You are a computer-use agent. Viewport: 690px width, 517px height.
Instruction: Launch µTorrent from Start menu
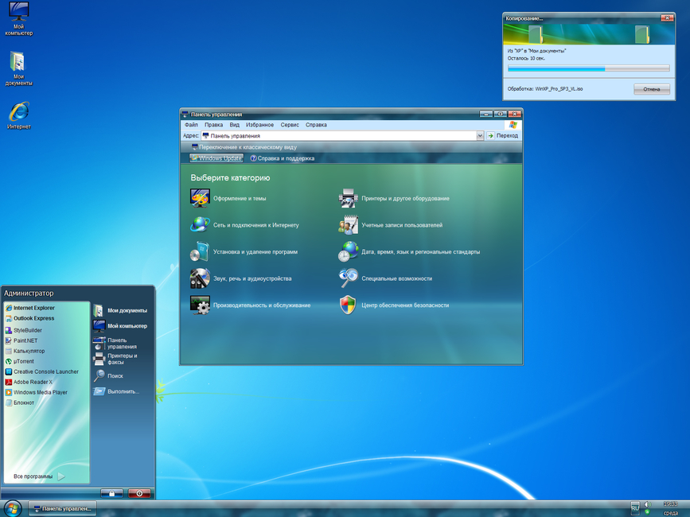[20, 361]
